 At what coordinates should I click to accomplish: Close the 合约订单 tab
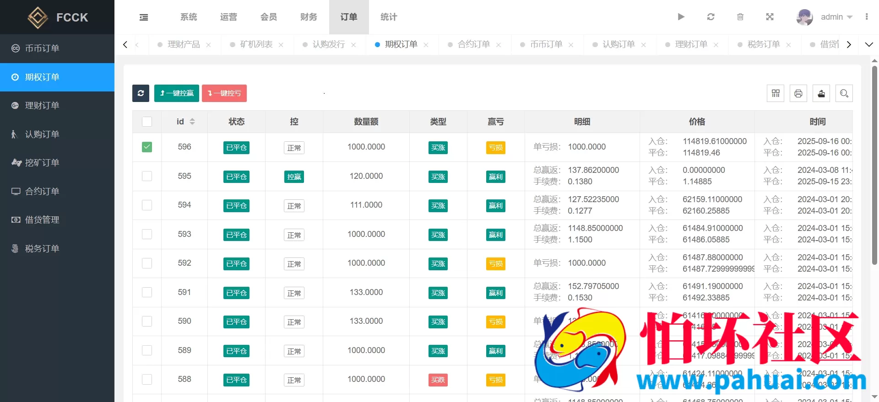[x=499, y=45]
